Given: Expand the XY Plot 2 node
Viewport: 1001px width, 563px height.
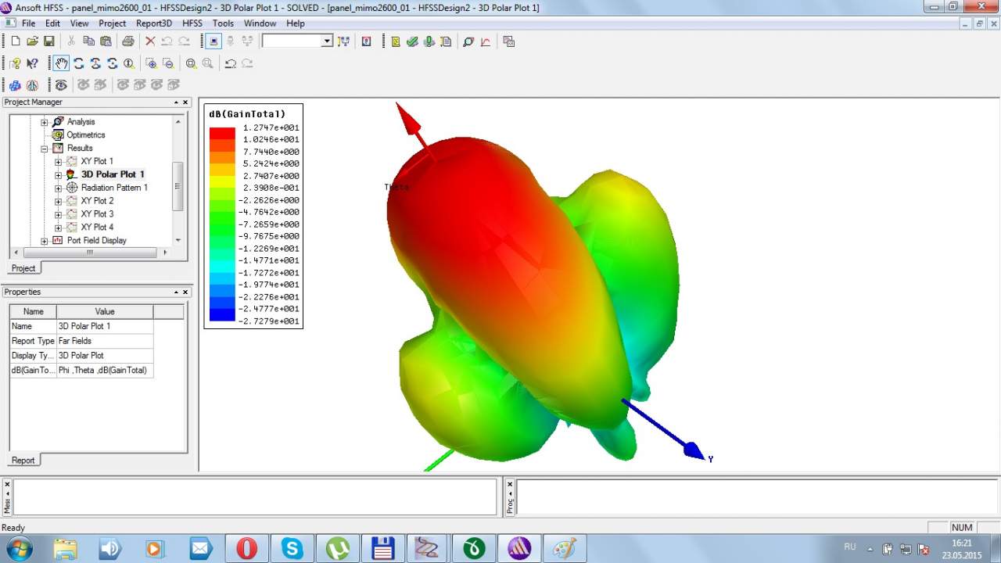Looking at the screenshot, I should [58, 202].
